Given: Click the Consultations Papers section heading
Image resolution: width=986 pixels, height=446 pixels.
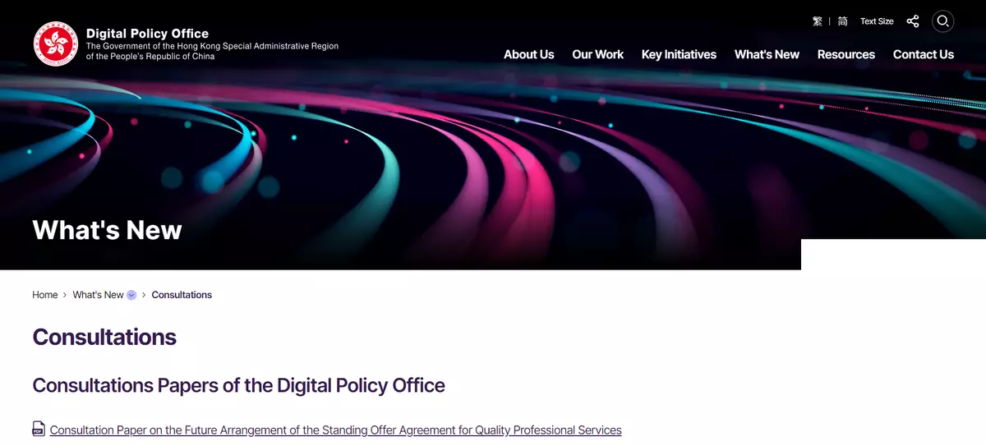Looking at the screenshot, I should (238, 385).
